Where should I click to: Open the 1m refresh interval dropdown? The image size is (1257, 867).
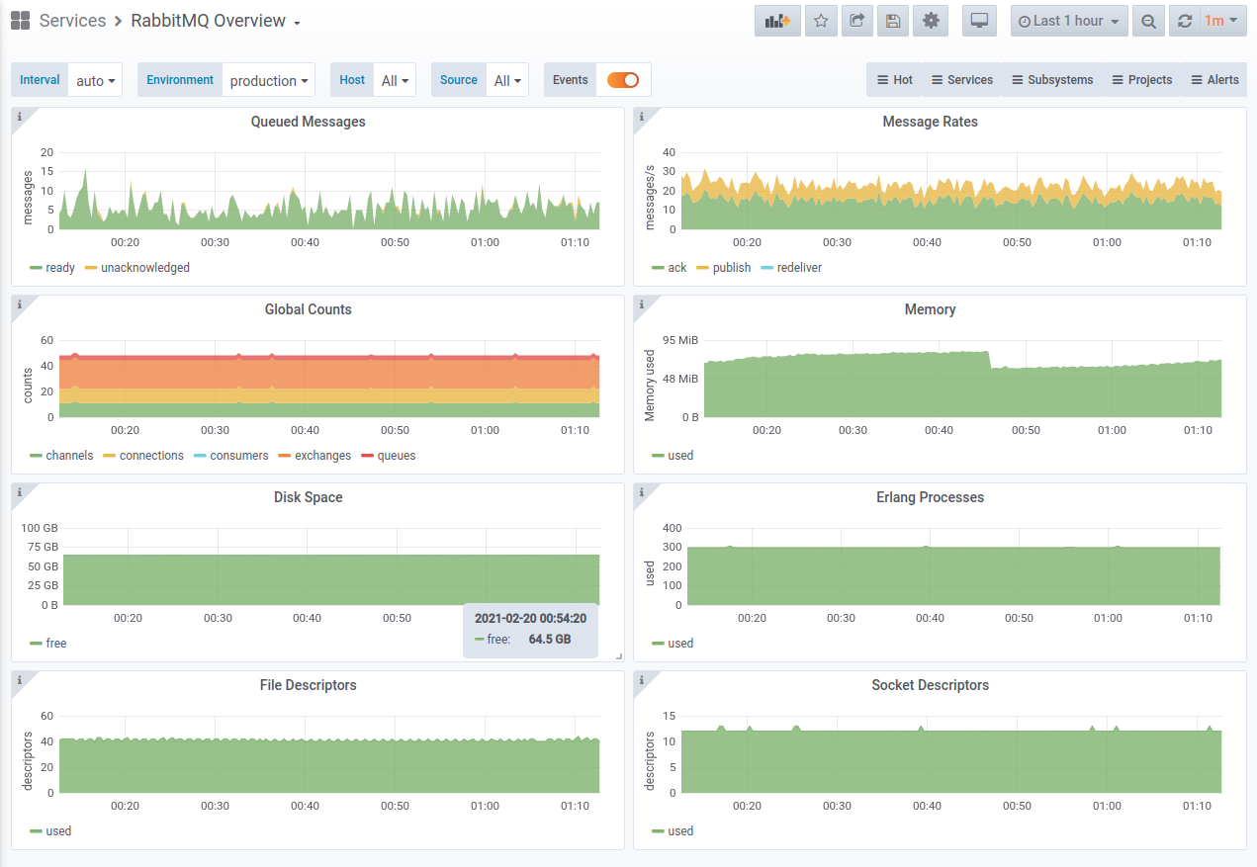1221,21
